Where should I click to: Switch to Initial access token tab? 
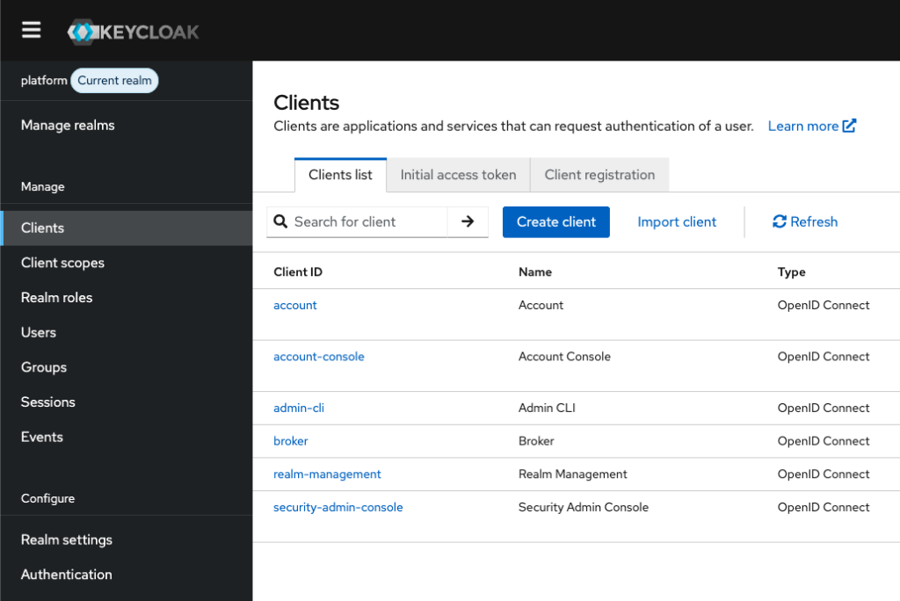[458, 175]
